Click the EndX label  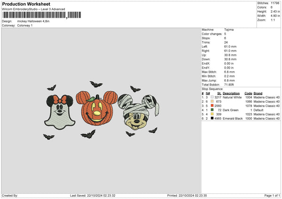[206, 63]
